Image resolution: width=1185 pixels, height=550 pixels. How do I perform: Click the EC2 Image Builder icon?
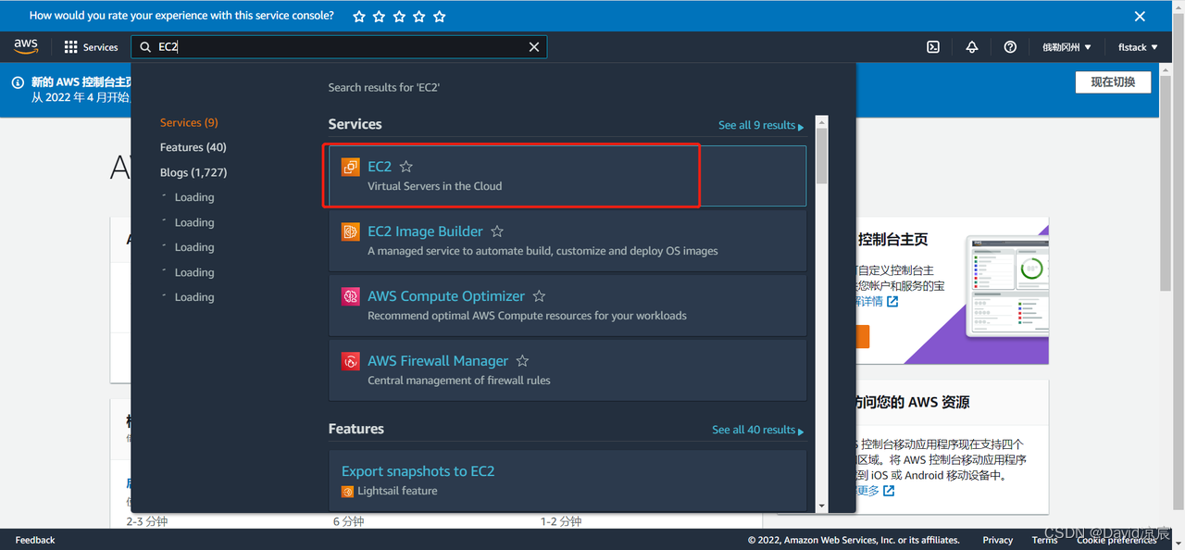pyautogui.click(x=350, y=231)
